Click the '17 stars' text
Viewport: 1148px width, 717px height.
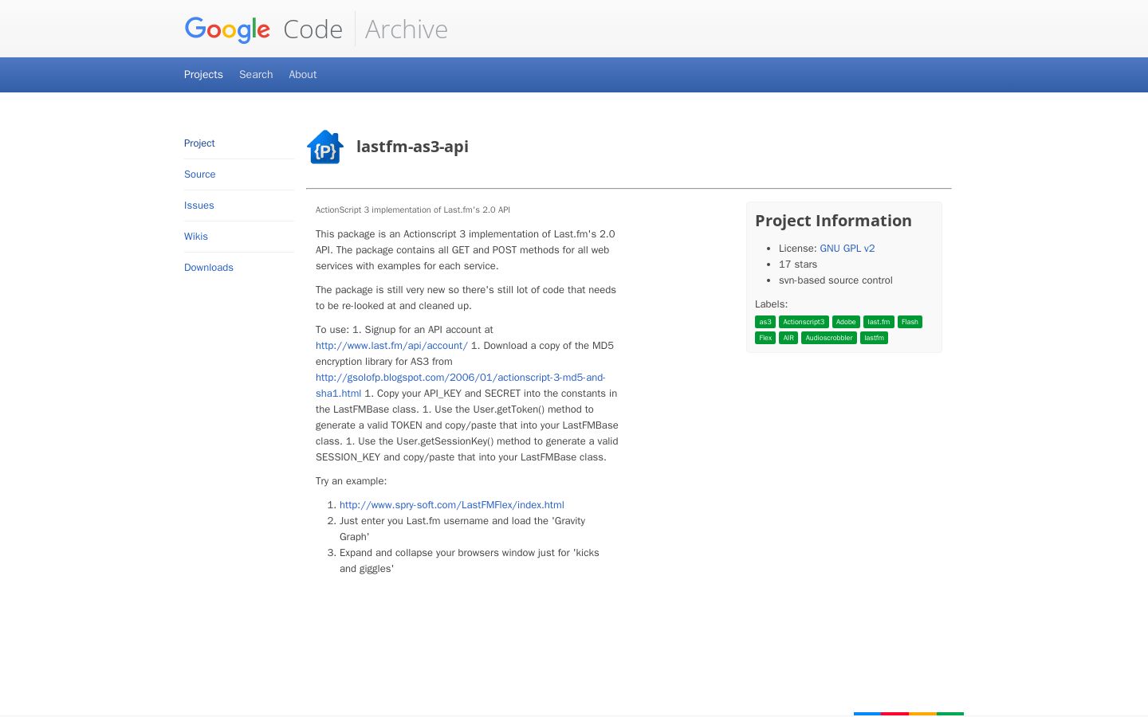coord(798,264)
